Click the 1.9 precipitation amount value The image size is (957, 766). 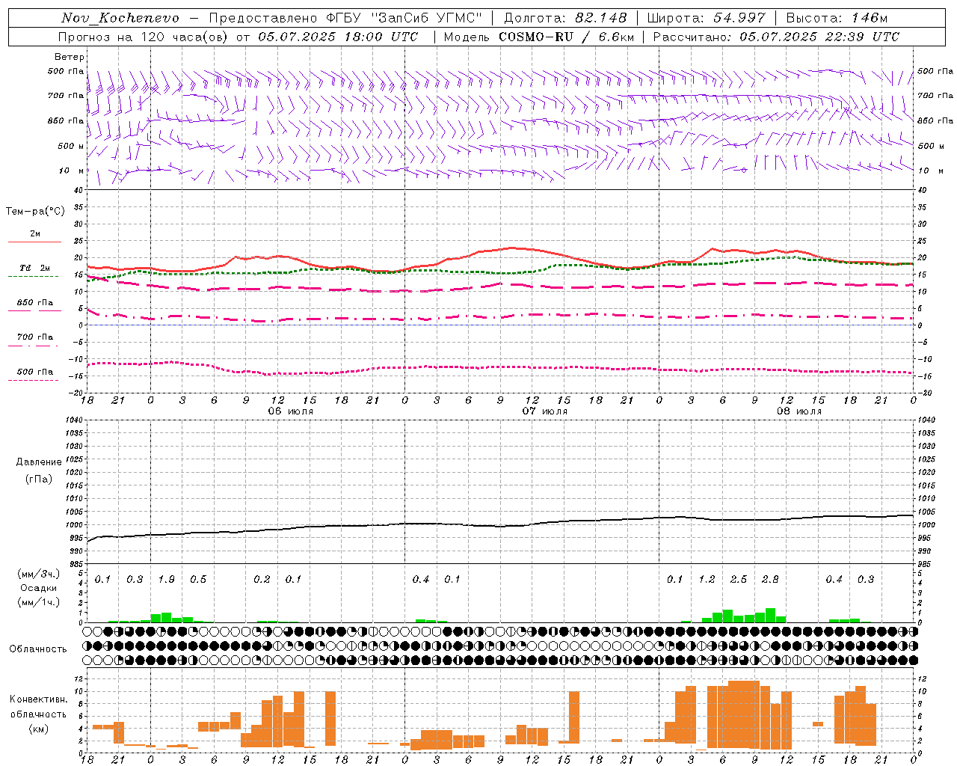point(166,580)
